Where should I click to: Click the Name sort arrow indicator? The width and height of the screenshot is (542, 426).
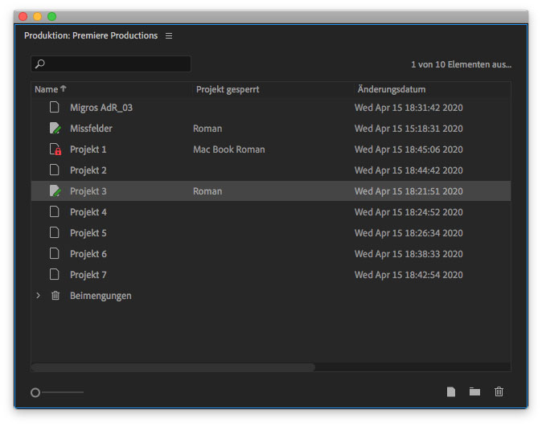64,88
